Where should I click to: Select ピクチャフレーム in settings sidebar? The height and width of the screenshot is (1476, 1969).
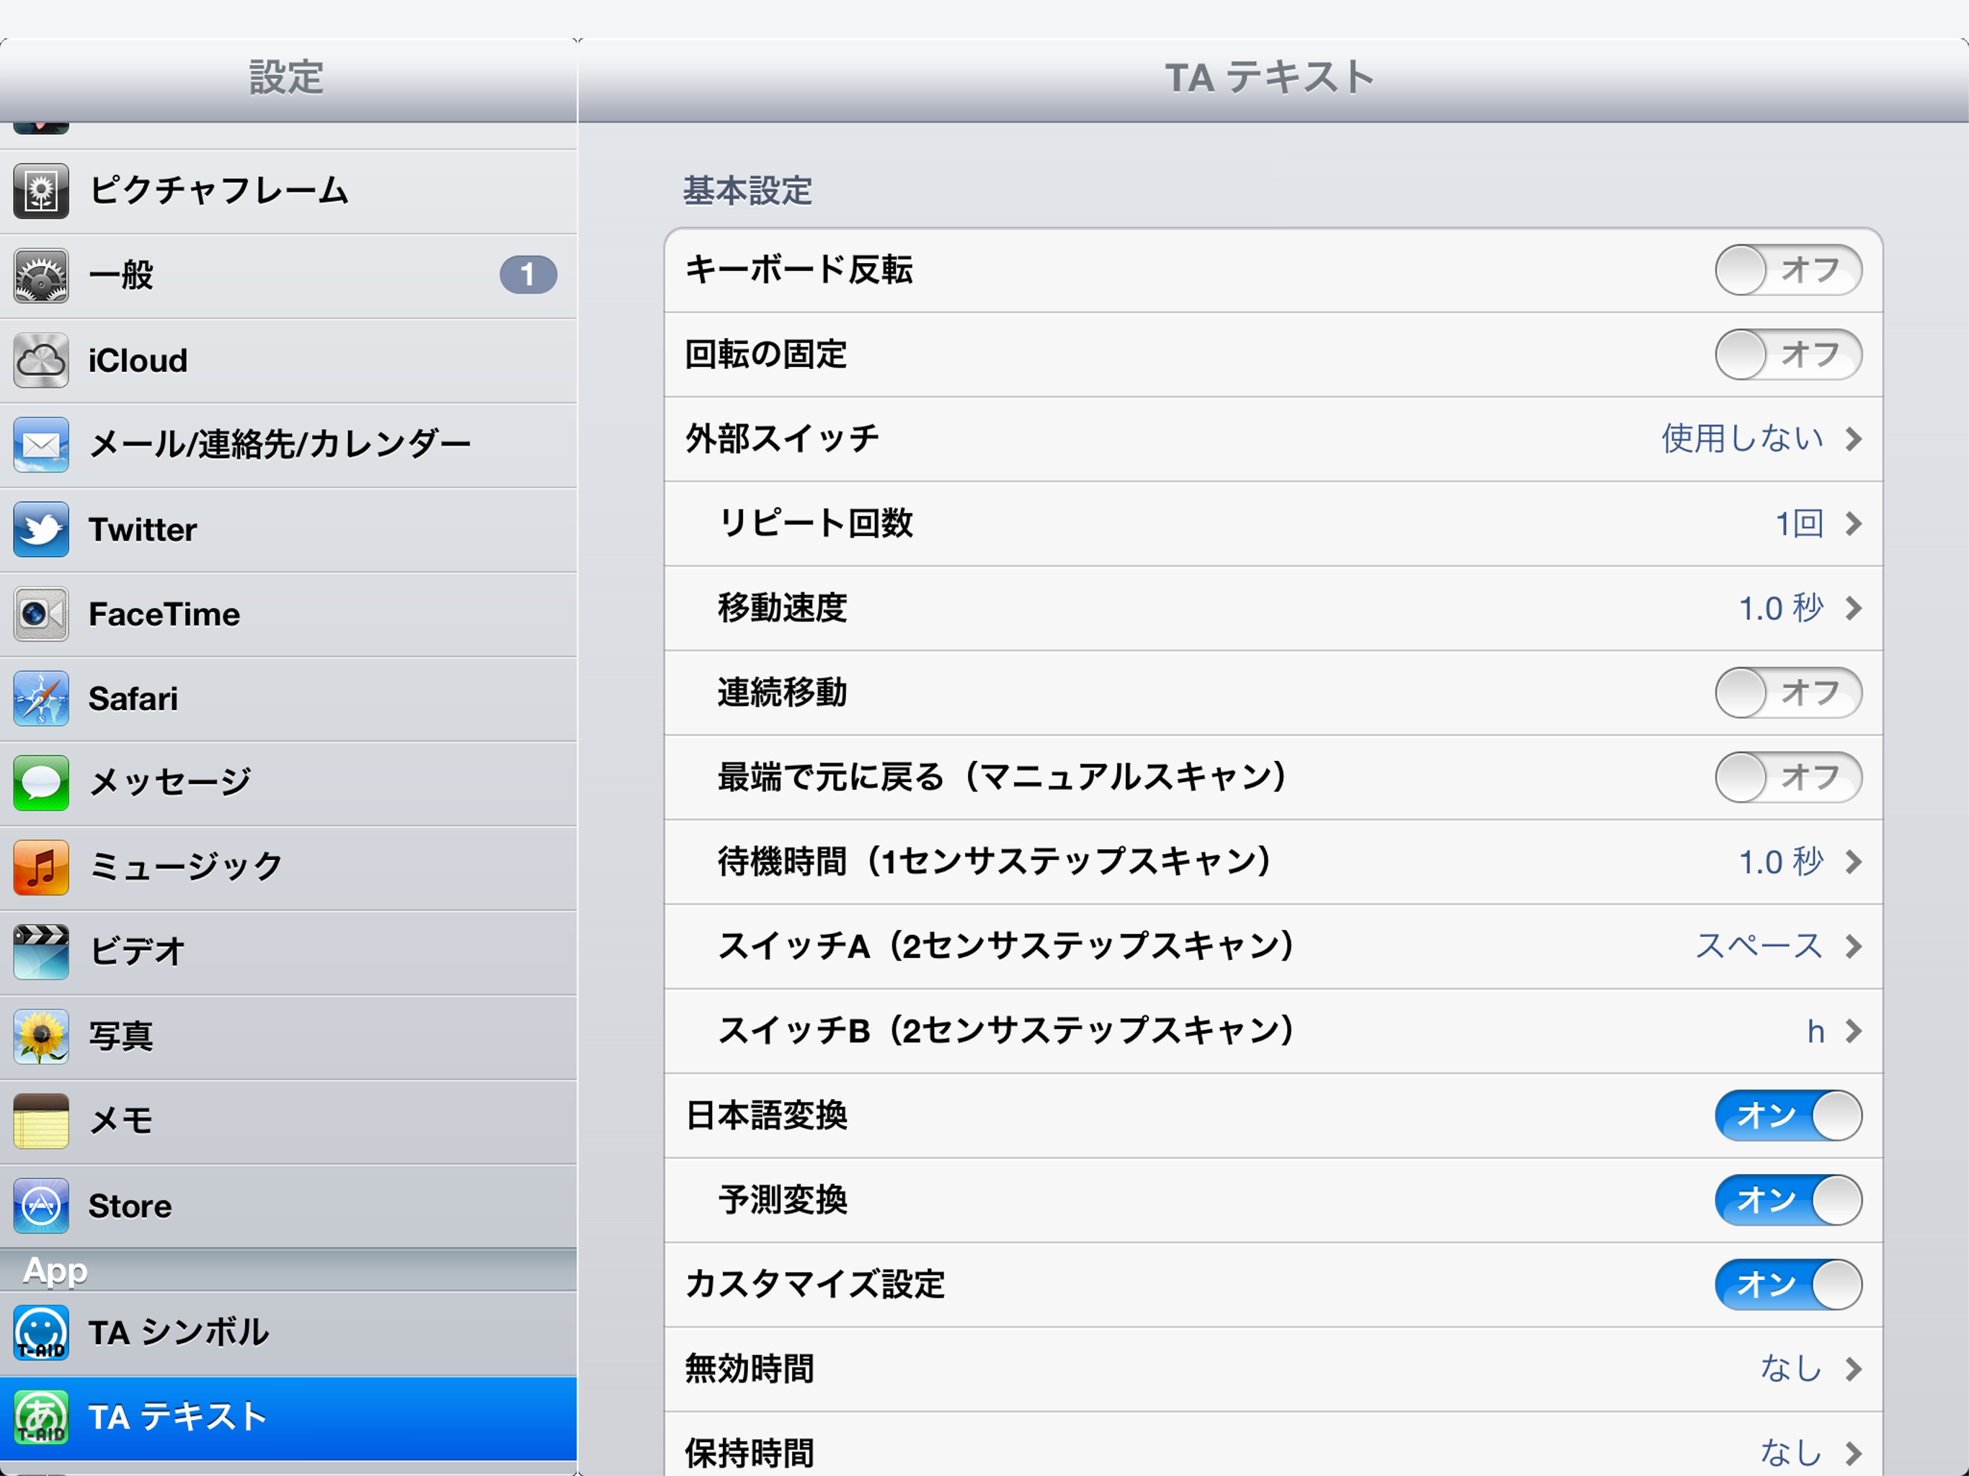click(288, 192)
